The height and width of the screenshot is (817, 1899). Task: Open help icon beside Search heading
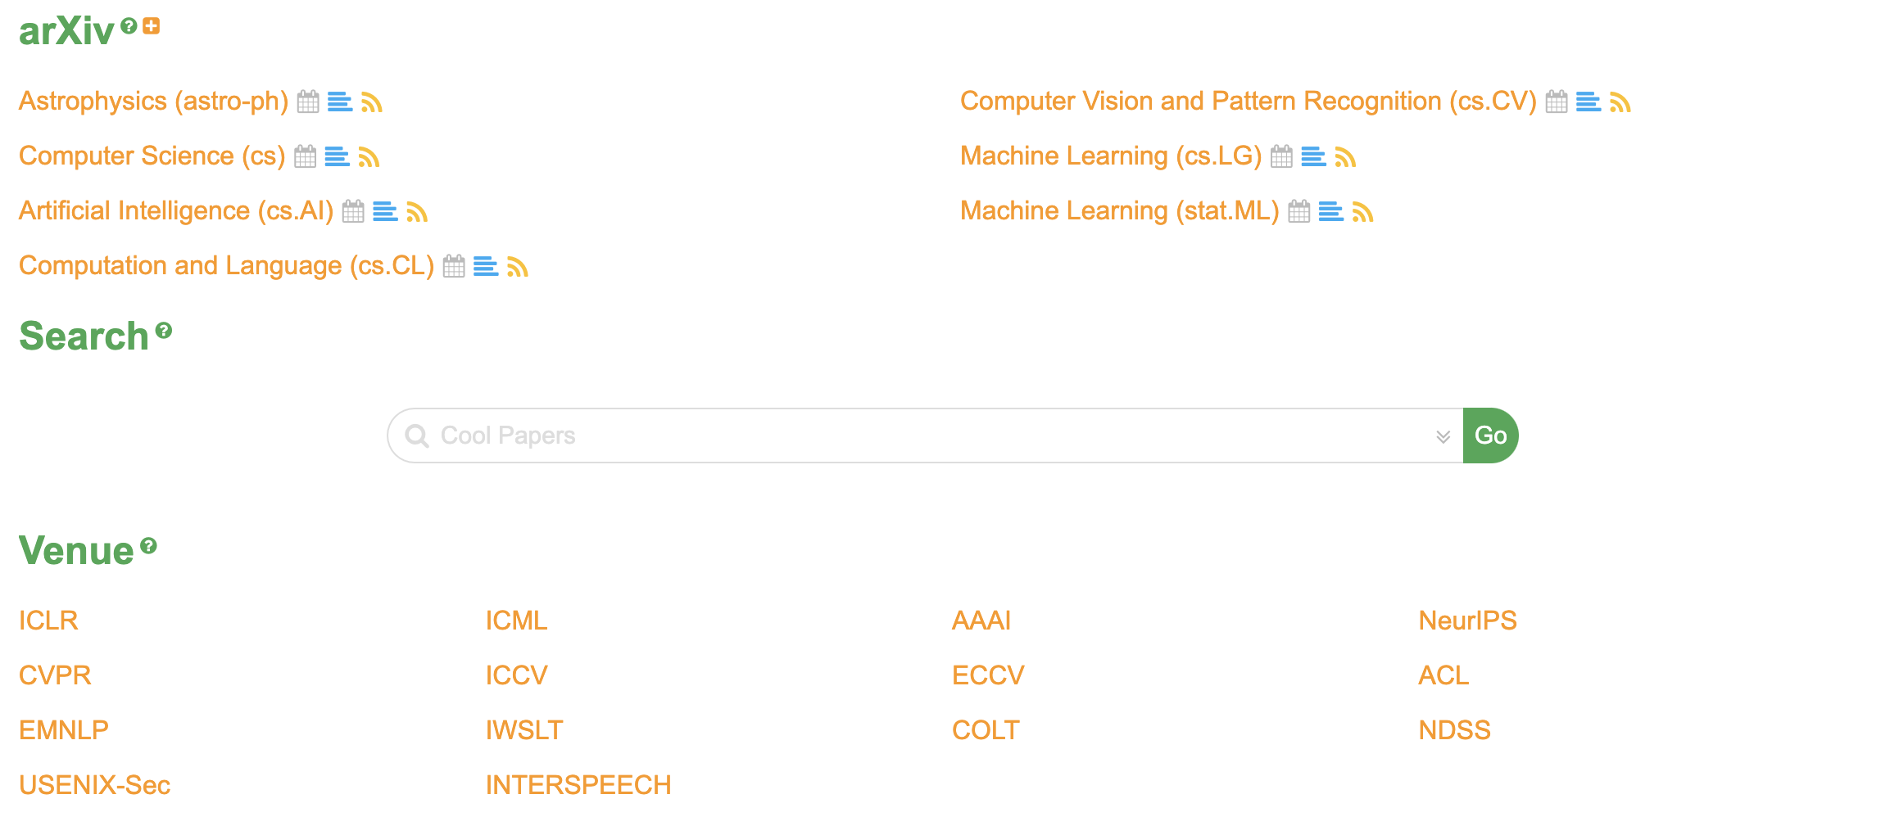pyautogui.click(x=164, y=331)
